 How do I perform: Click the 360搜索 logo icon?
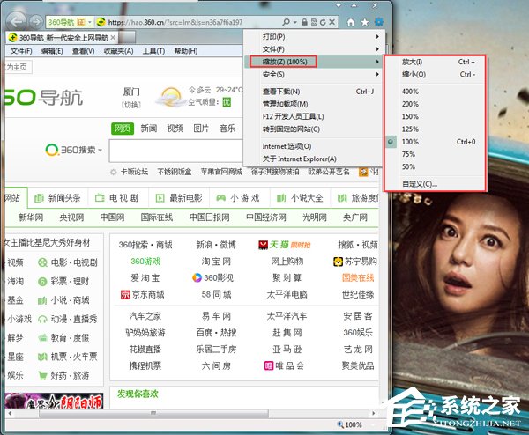52,150
